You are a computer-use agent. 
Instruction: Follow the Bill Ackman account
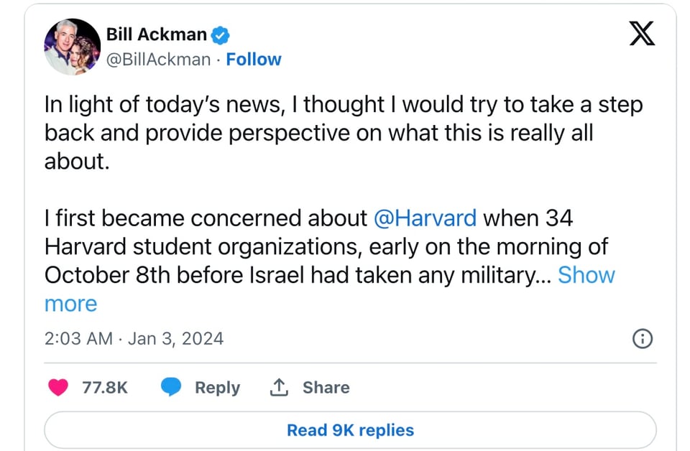coord(254,59)
